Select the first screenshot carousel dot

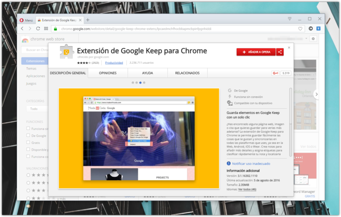pos(133,83)
